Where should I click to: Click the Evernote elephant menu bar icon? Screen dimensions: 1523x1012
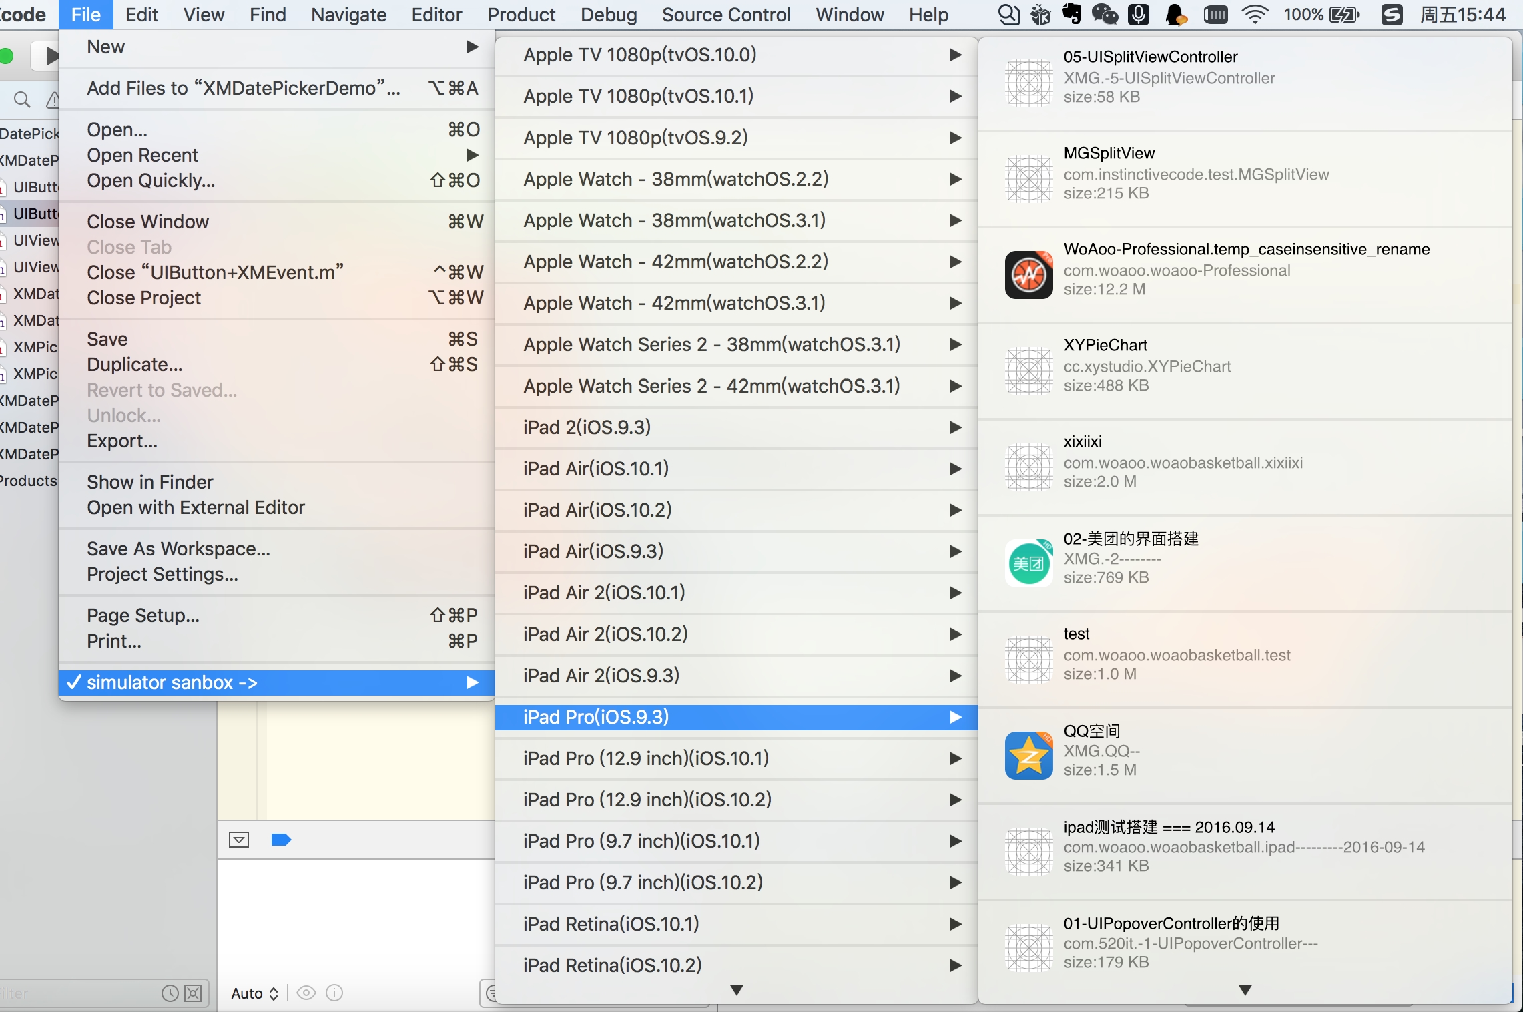coord(1073,14)
